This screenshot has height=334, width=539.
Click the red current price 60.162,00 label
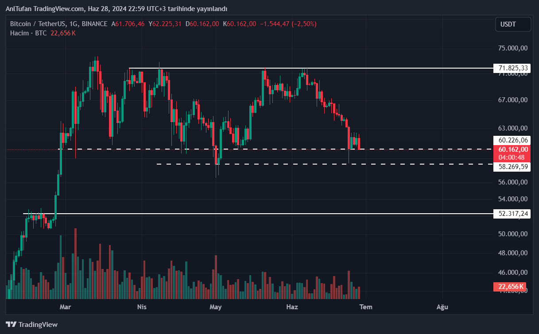(x=513, y=150)
